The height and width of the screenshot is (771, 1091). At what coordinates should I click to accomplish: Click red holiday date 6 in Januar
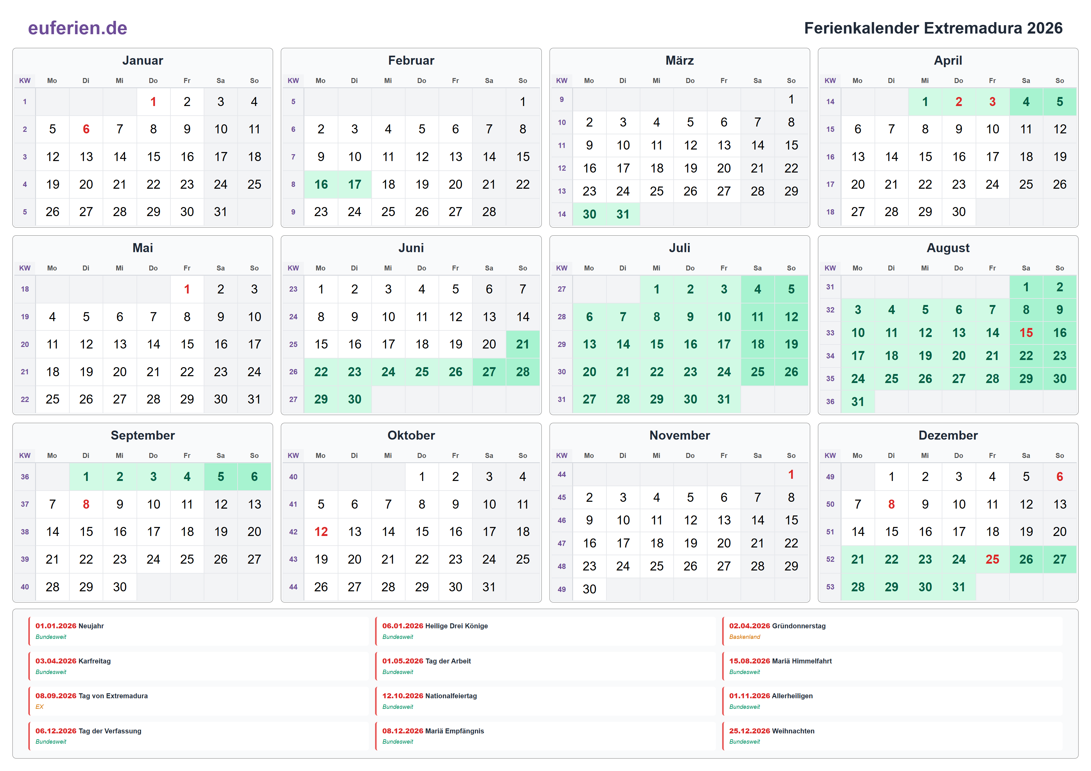pos(86,129)
